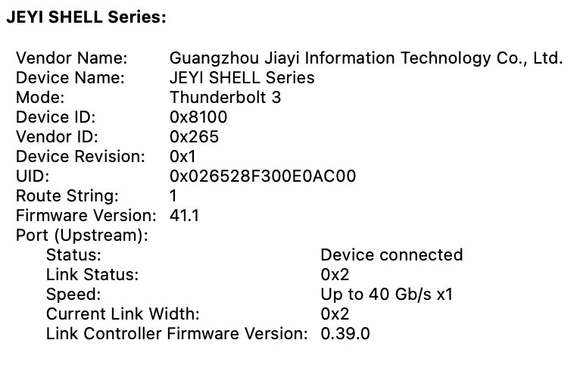Select the Link Controller Firmware value 0.39.0

tap(345, 334)
